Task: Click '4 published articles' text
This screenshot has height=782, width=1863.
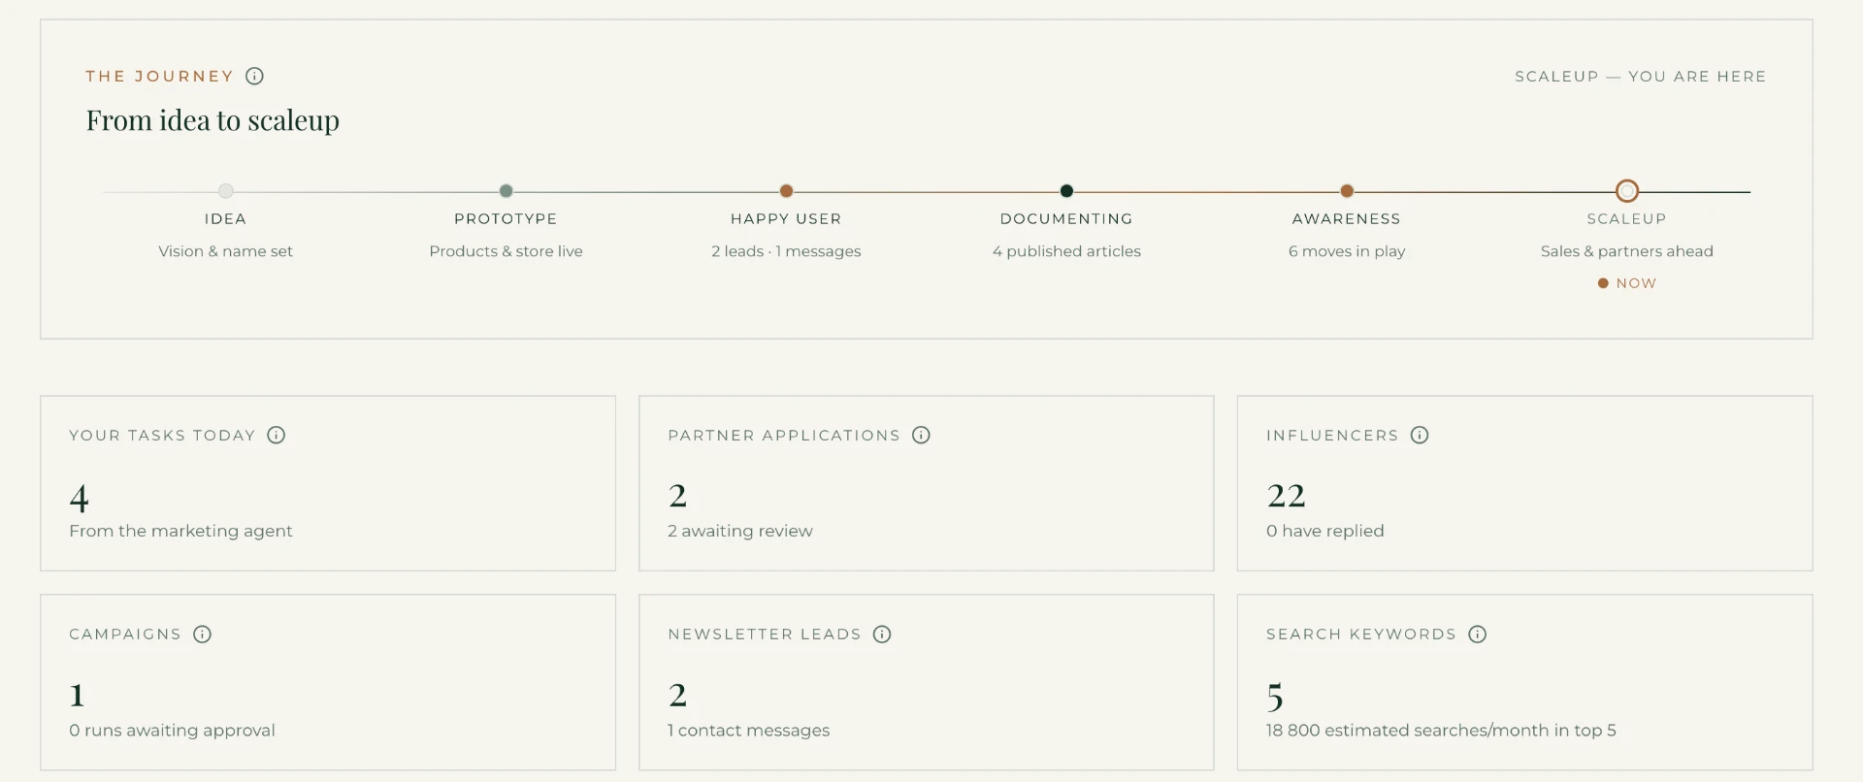Action: click(1066, 251)
